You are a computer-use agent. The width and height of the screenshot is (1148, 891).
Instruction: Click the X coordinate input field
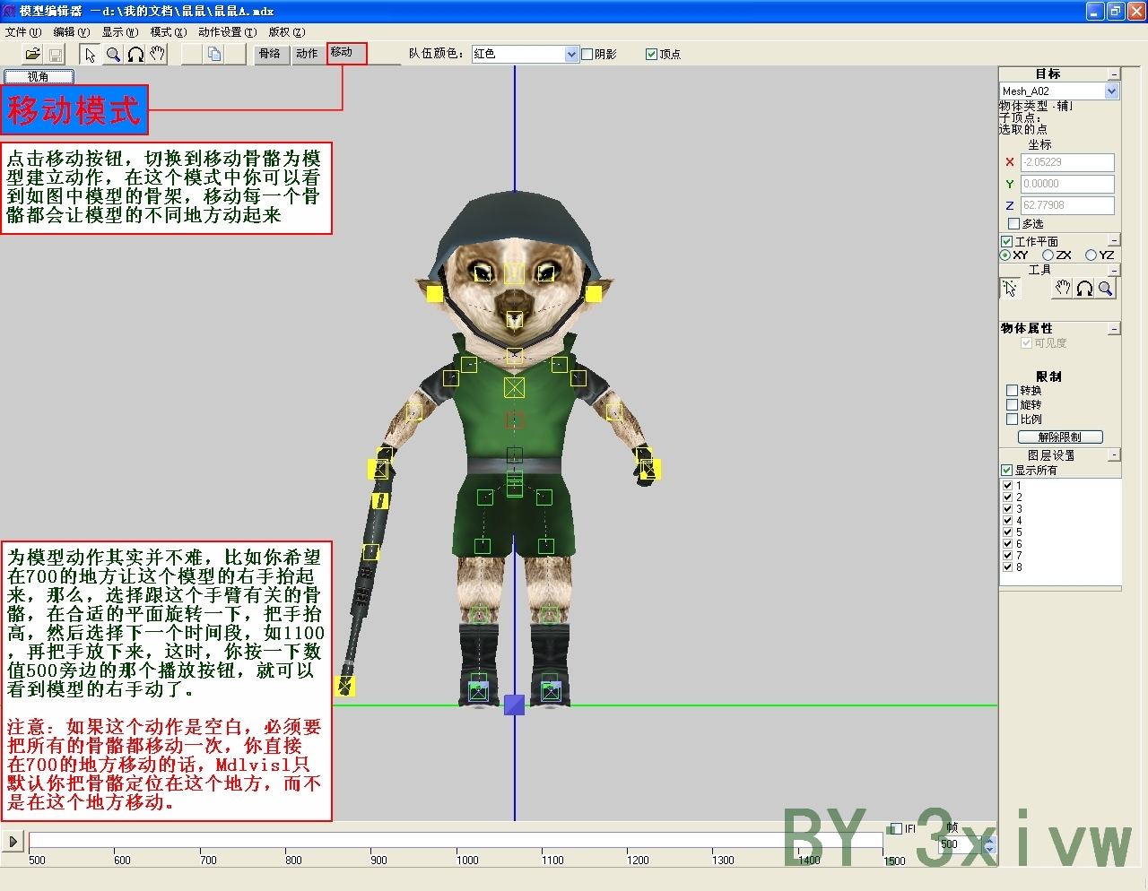pyautogui.click(x=1067, y=162)
